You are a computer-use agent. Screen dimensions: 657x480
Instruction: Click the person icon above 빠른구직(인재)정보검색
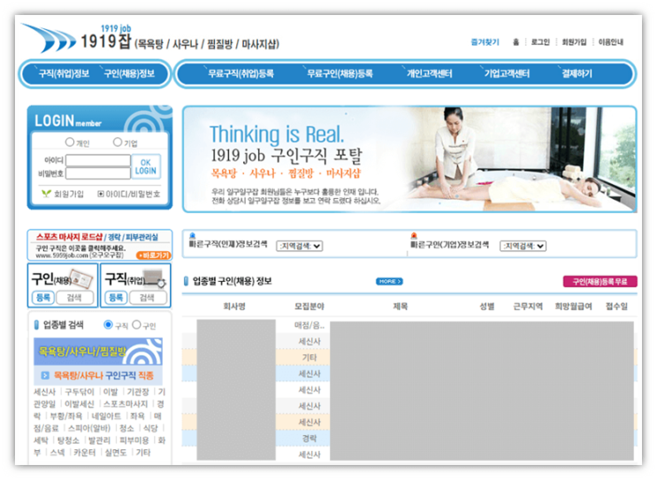(193, 235)
